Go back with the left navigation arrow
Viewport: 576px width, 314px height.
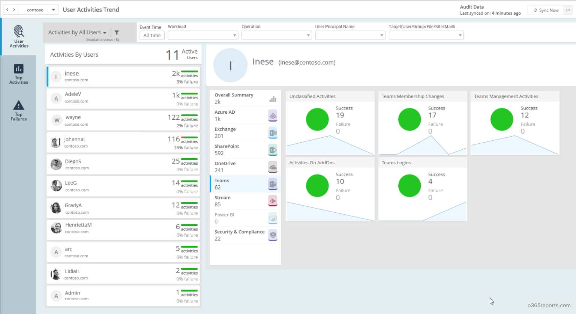click(x=7, y=10)
